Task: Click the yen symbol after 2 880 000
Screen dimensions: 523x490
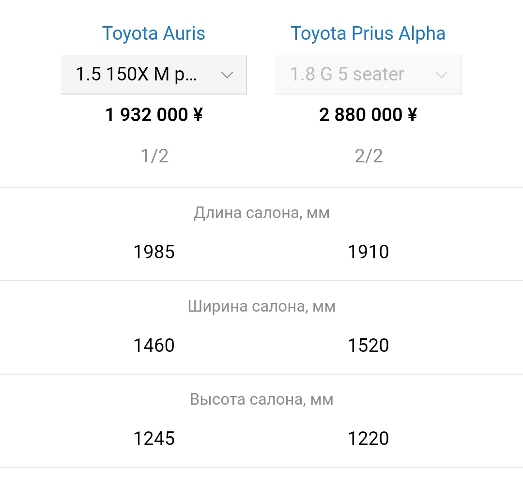Action: click(412, 115)
